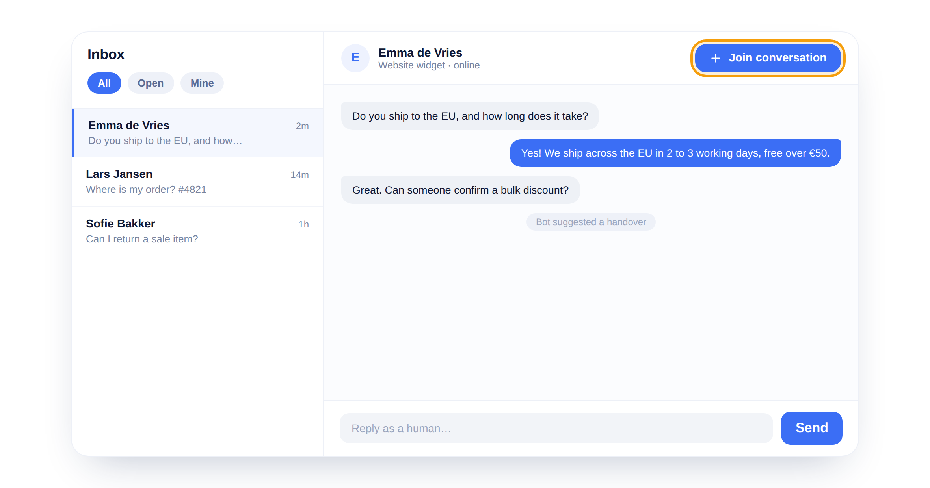
Task: Click the 'Can I return a sale item?' preview
Action: tap(142, 239)
